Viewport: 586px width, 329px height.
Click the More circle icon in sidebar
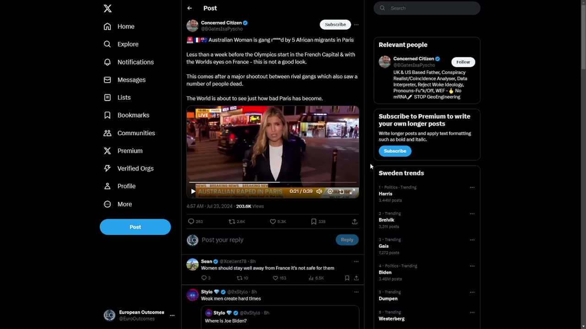click(x=108, y=204)
